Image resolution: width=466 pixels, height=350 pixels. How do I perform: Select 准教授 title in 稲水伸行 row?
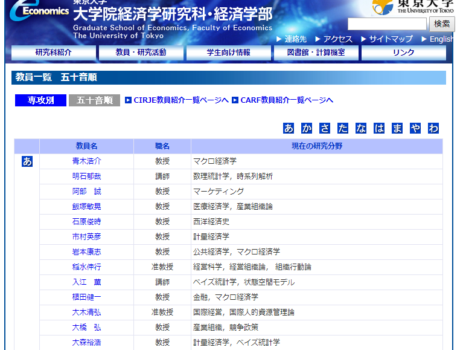162,267
